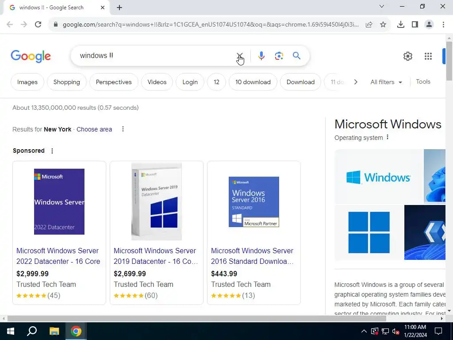Open Google quick settings gear
The height and width of the screenshot is (340, 453).
[x=407, y=56]
